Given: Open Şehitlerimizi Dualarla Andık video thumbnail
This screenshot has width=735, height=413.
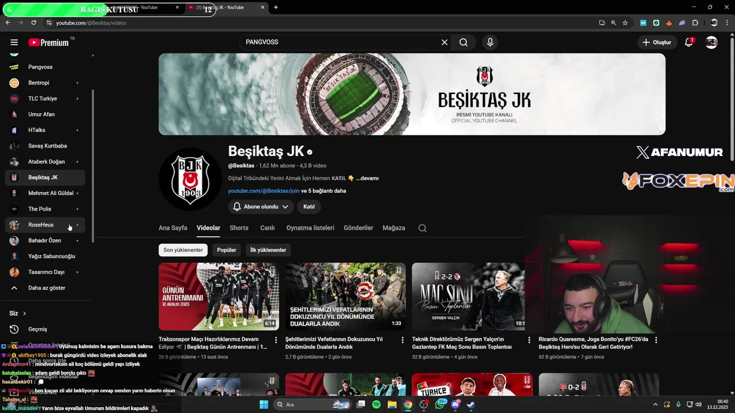Looking at the screenshot, I should tap(346, 297).
